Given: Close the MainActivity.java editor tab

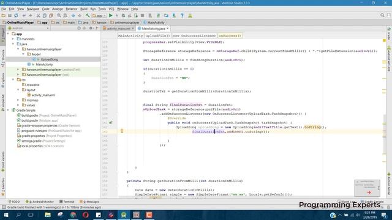Looking at the screenshot, I should tap(167, 29).
